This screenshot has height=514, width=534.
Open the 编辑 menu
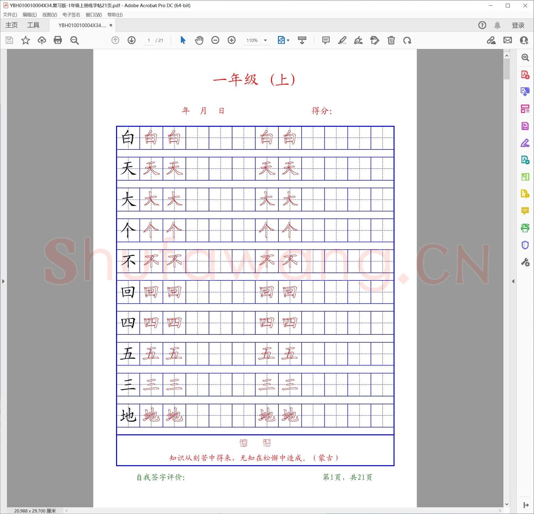pyautogui.click(x=30, y=15)
